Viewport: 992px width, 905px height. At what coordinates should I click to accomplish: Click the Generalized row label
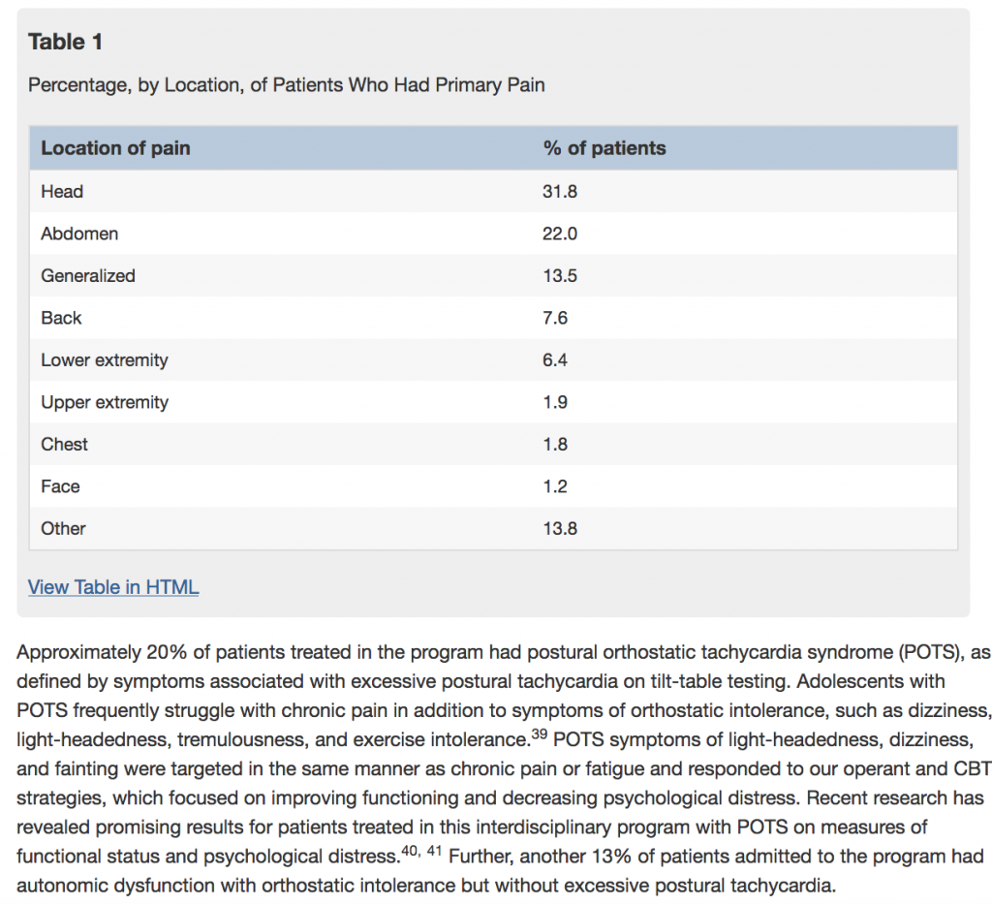(x=88, y=276)
